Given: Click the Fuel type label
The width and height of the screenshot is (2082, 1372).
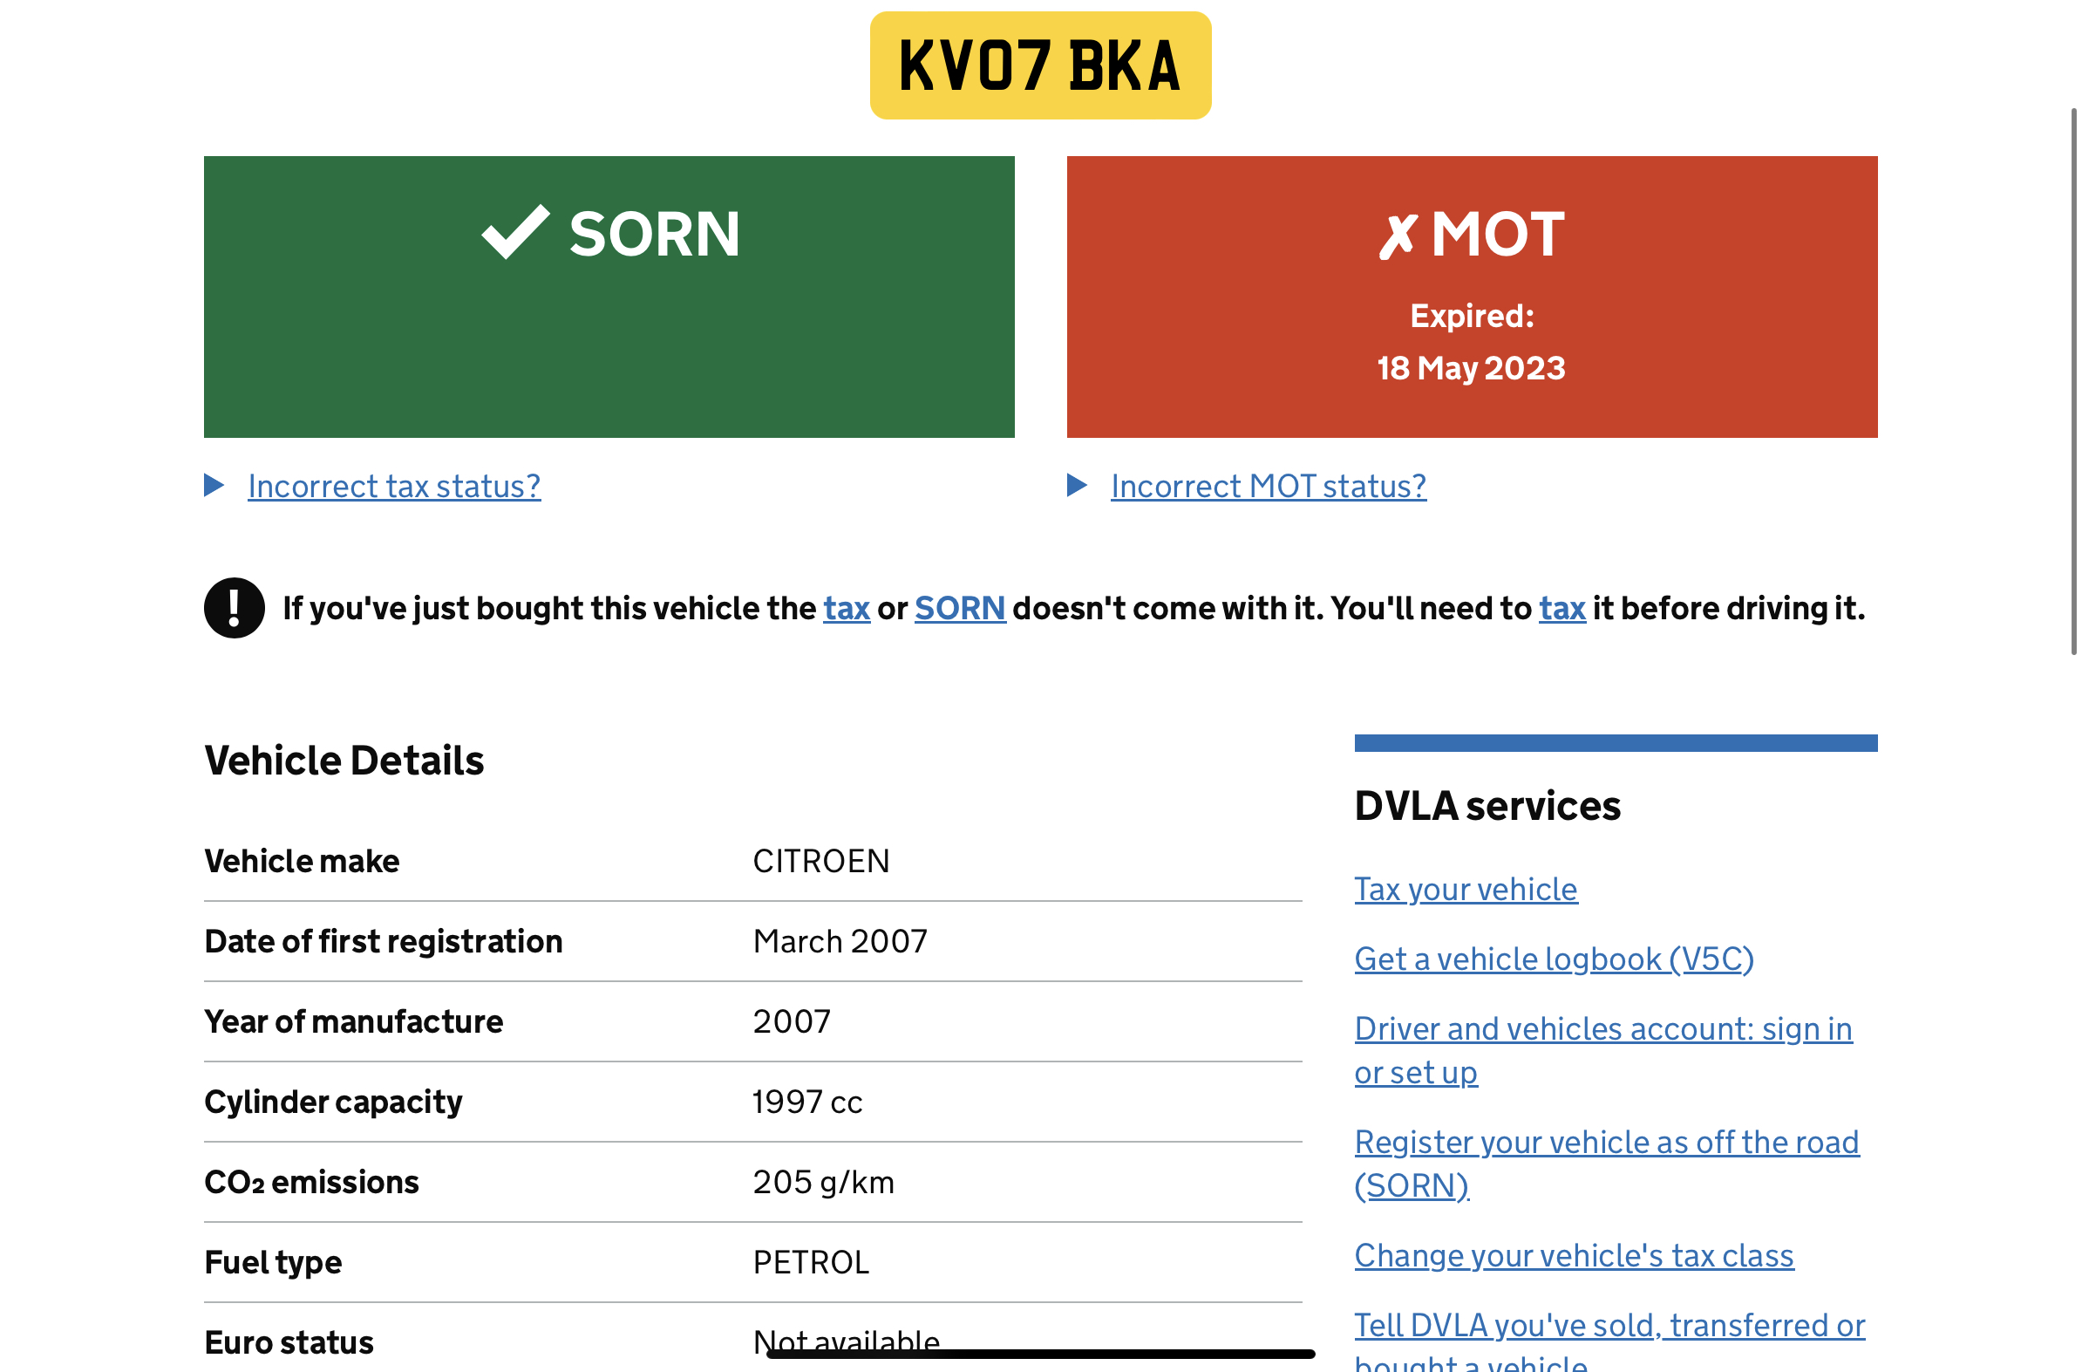Looking at the screenshot, I should point(273,1263).
